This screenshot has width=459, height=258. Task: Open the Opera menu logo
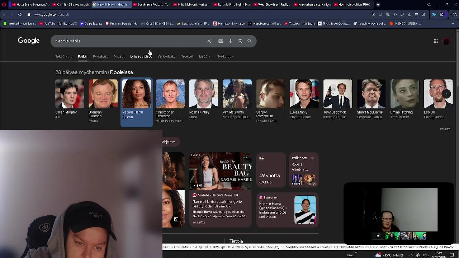(x=4, y=5)
